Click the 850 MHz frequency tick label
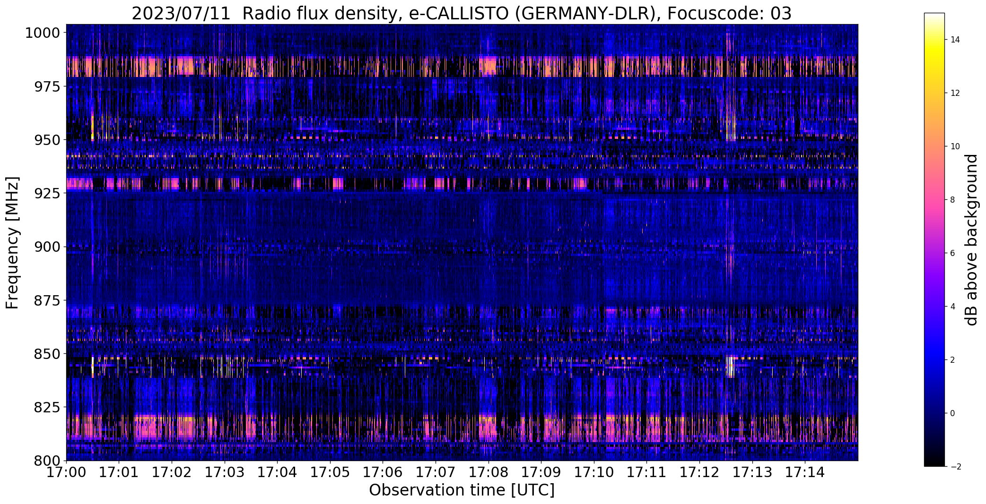 coord(47,353)
